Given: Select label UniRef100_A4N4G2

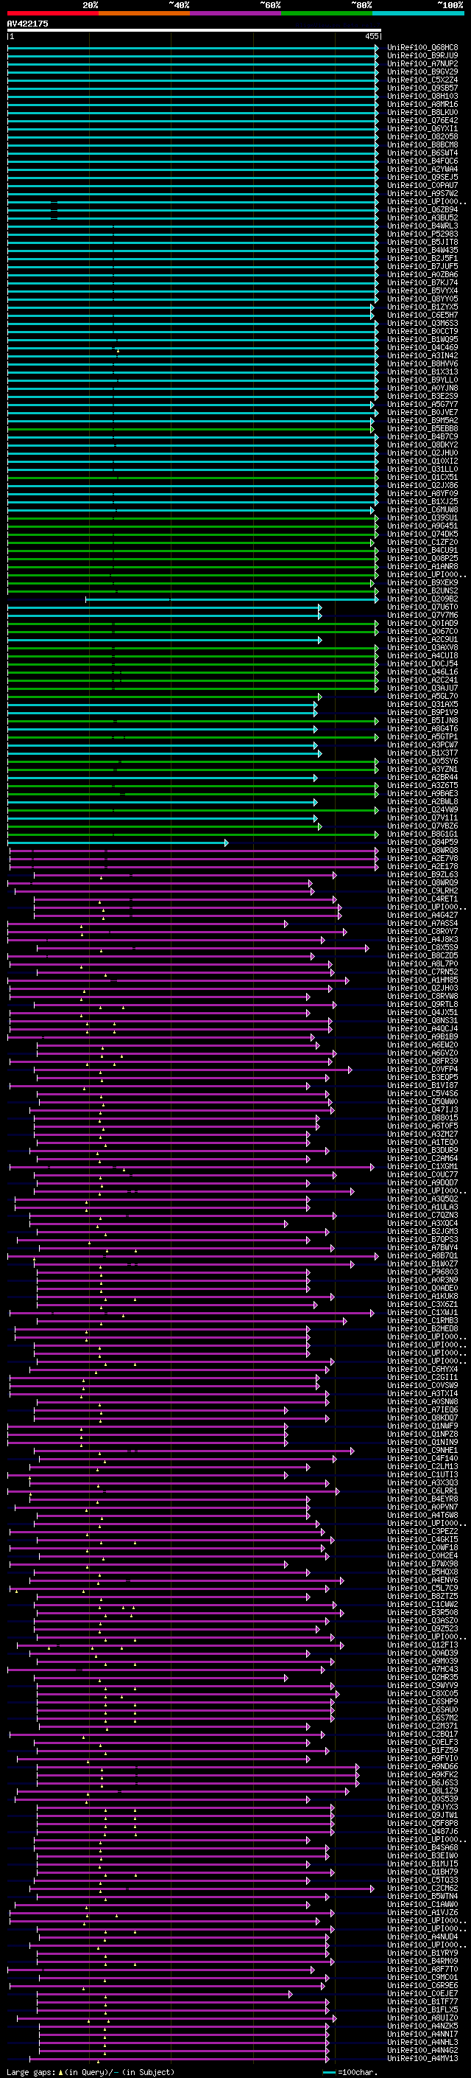Looking at the screenshot, I should [422, 2050].
